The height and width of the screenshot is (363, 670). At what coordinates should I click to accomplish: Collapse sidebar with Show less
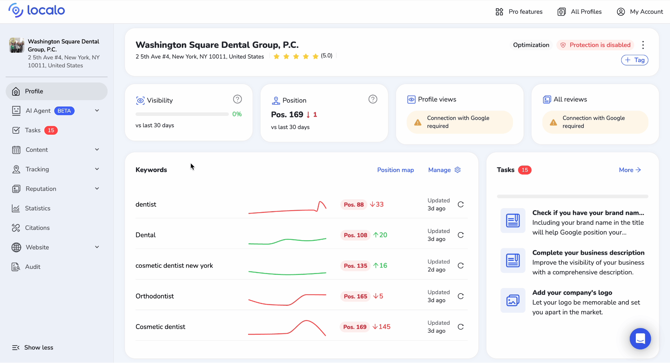click(x=33, y=348)
